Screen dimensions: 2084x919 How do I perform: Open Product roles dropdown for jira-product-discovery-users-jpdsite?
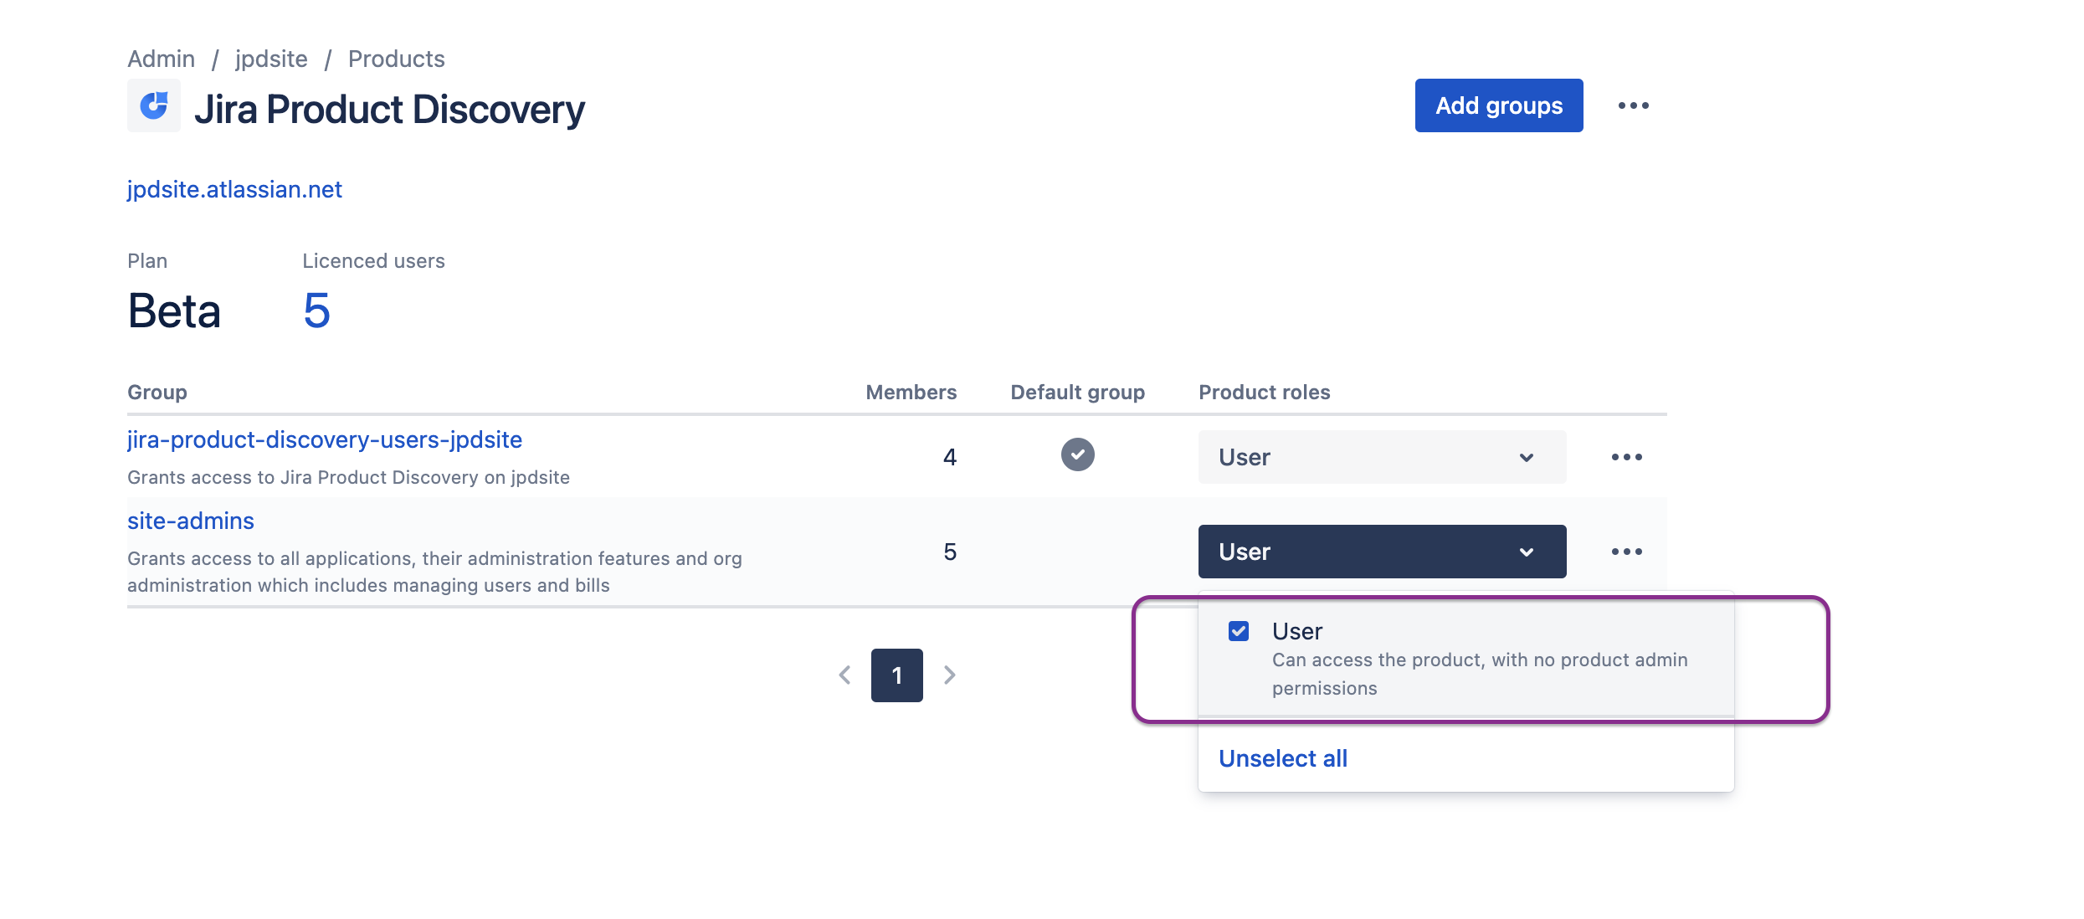(x=1381, y=457)
